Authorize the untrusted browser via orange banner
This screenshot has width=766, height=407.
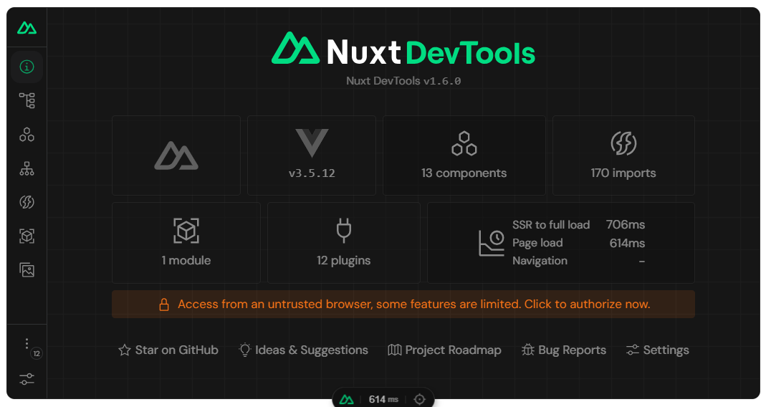coord(403,305)
